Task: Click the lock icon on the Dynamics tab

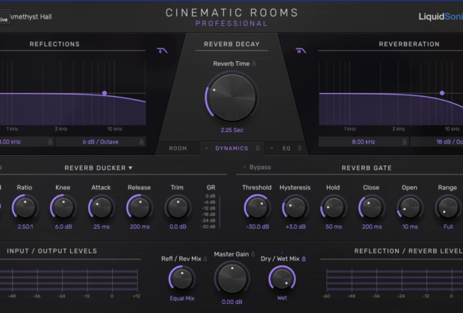Action: tap(258, 148)
